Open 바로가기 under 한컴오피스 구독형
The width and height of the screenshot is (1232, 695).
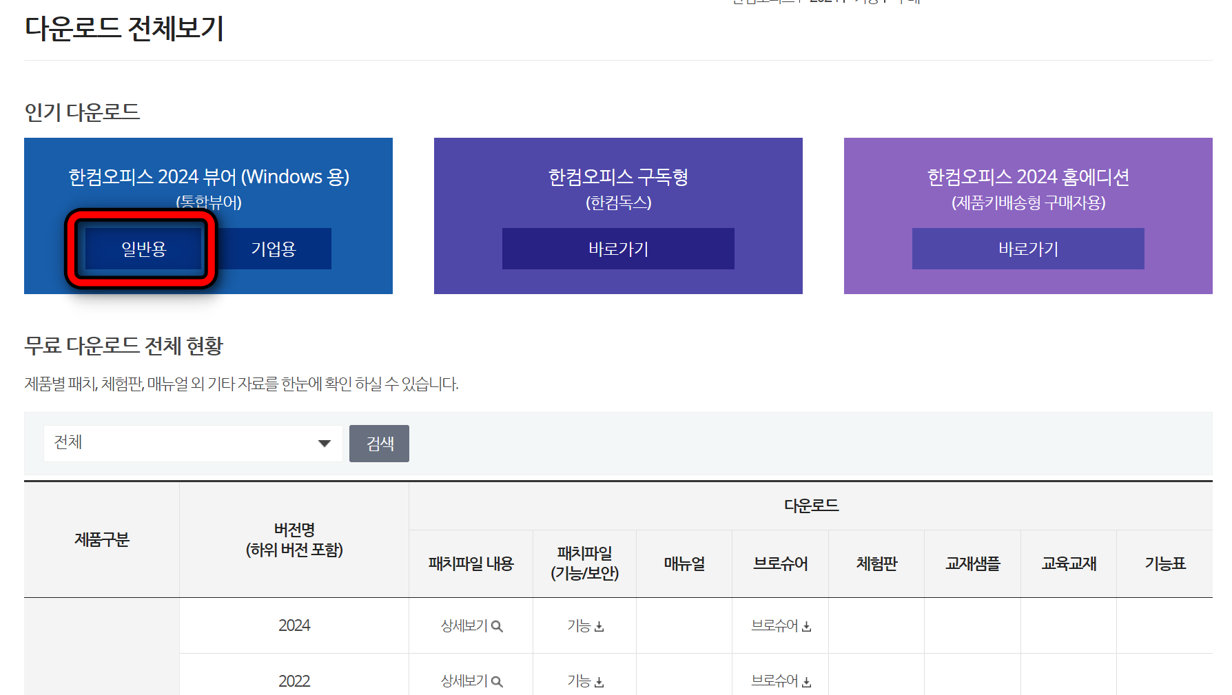pyautogui.click(x=618, y=249)
